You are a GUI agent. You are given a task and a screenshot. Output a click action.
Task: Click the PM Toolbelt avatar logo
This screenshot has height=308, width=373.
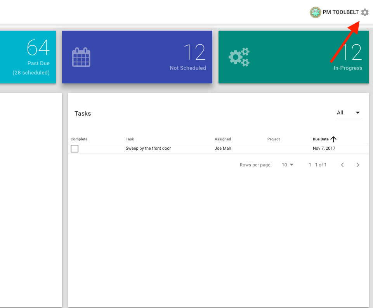point(316,12)
